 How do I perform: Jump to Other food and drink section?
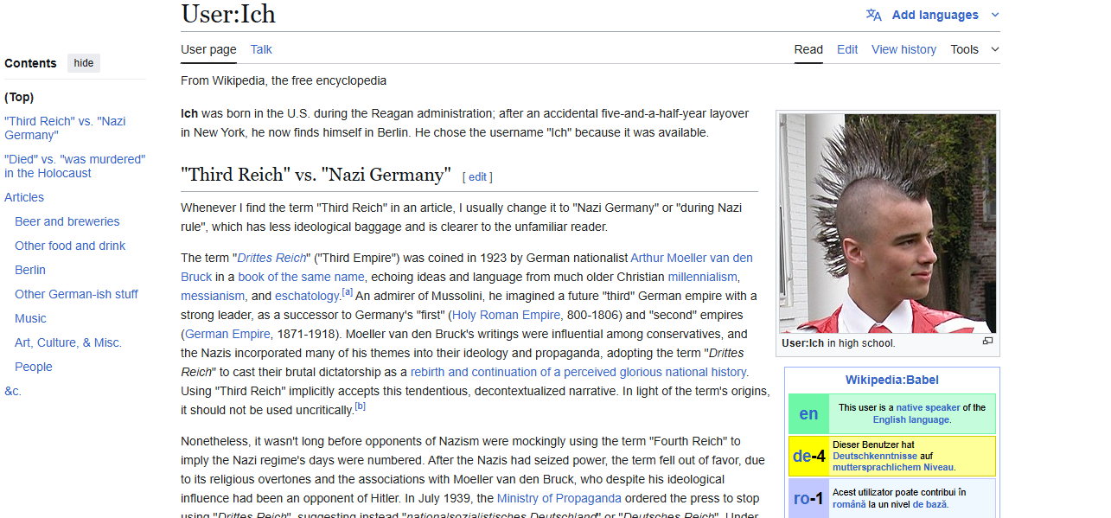click(x=70, y=246)
